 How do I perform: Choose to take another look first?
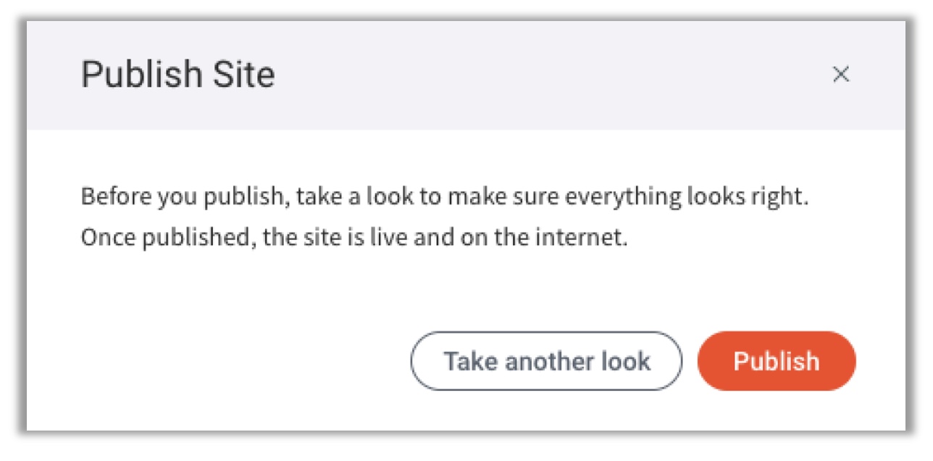[x=546, y=361]
